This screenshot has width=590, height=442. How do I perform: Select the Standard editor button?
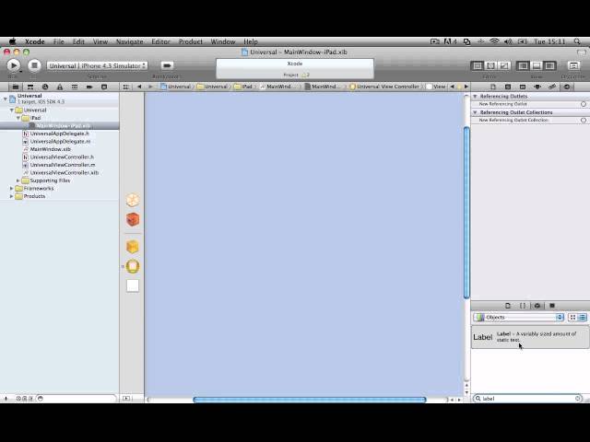[x=478, y=66]
